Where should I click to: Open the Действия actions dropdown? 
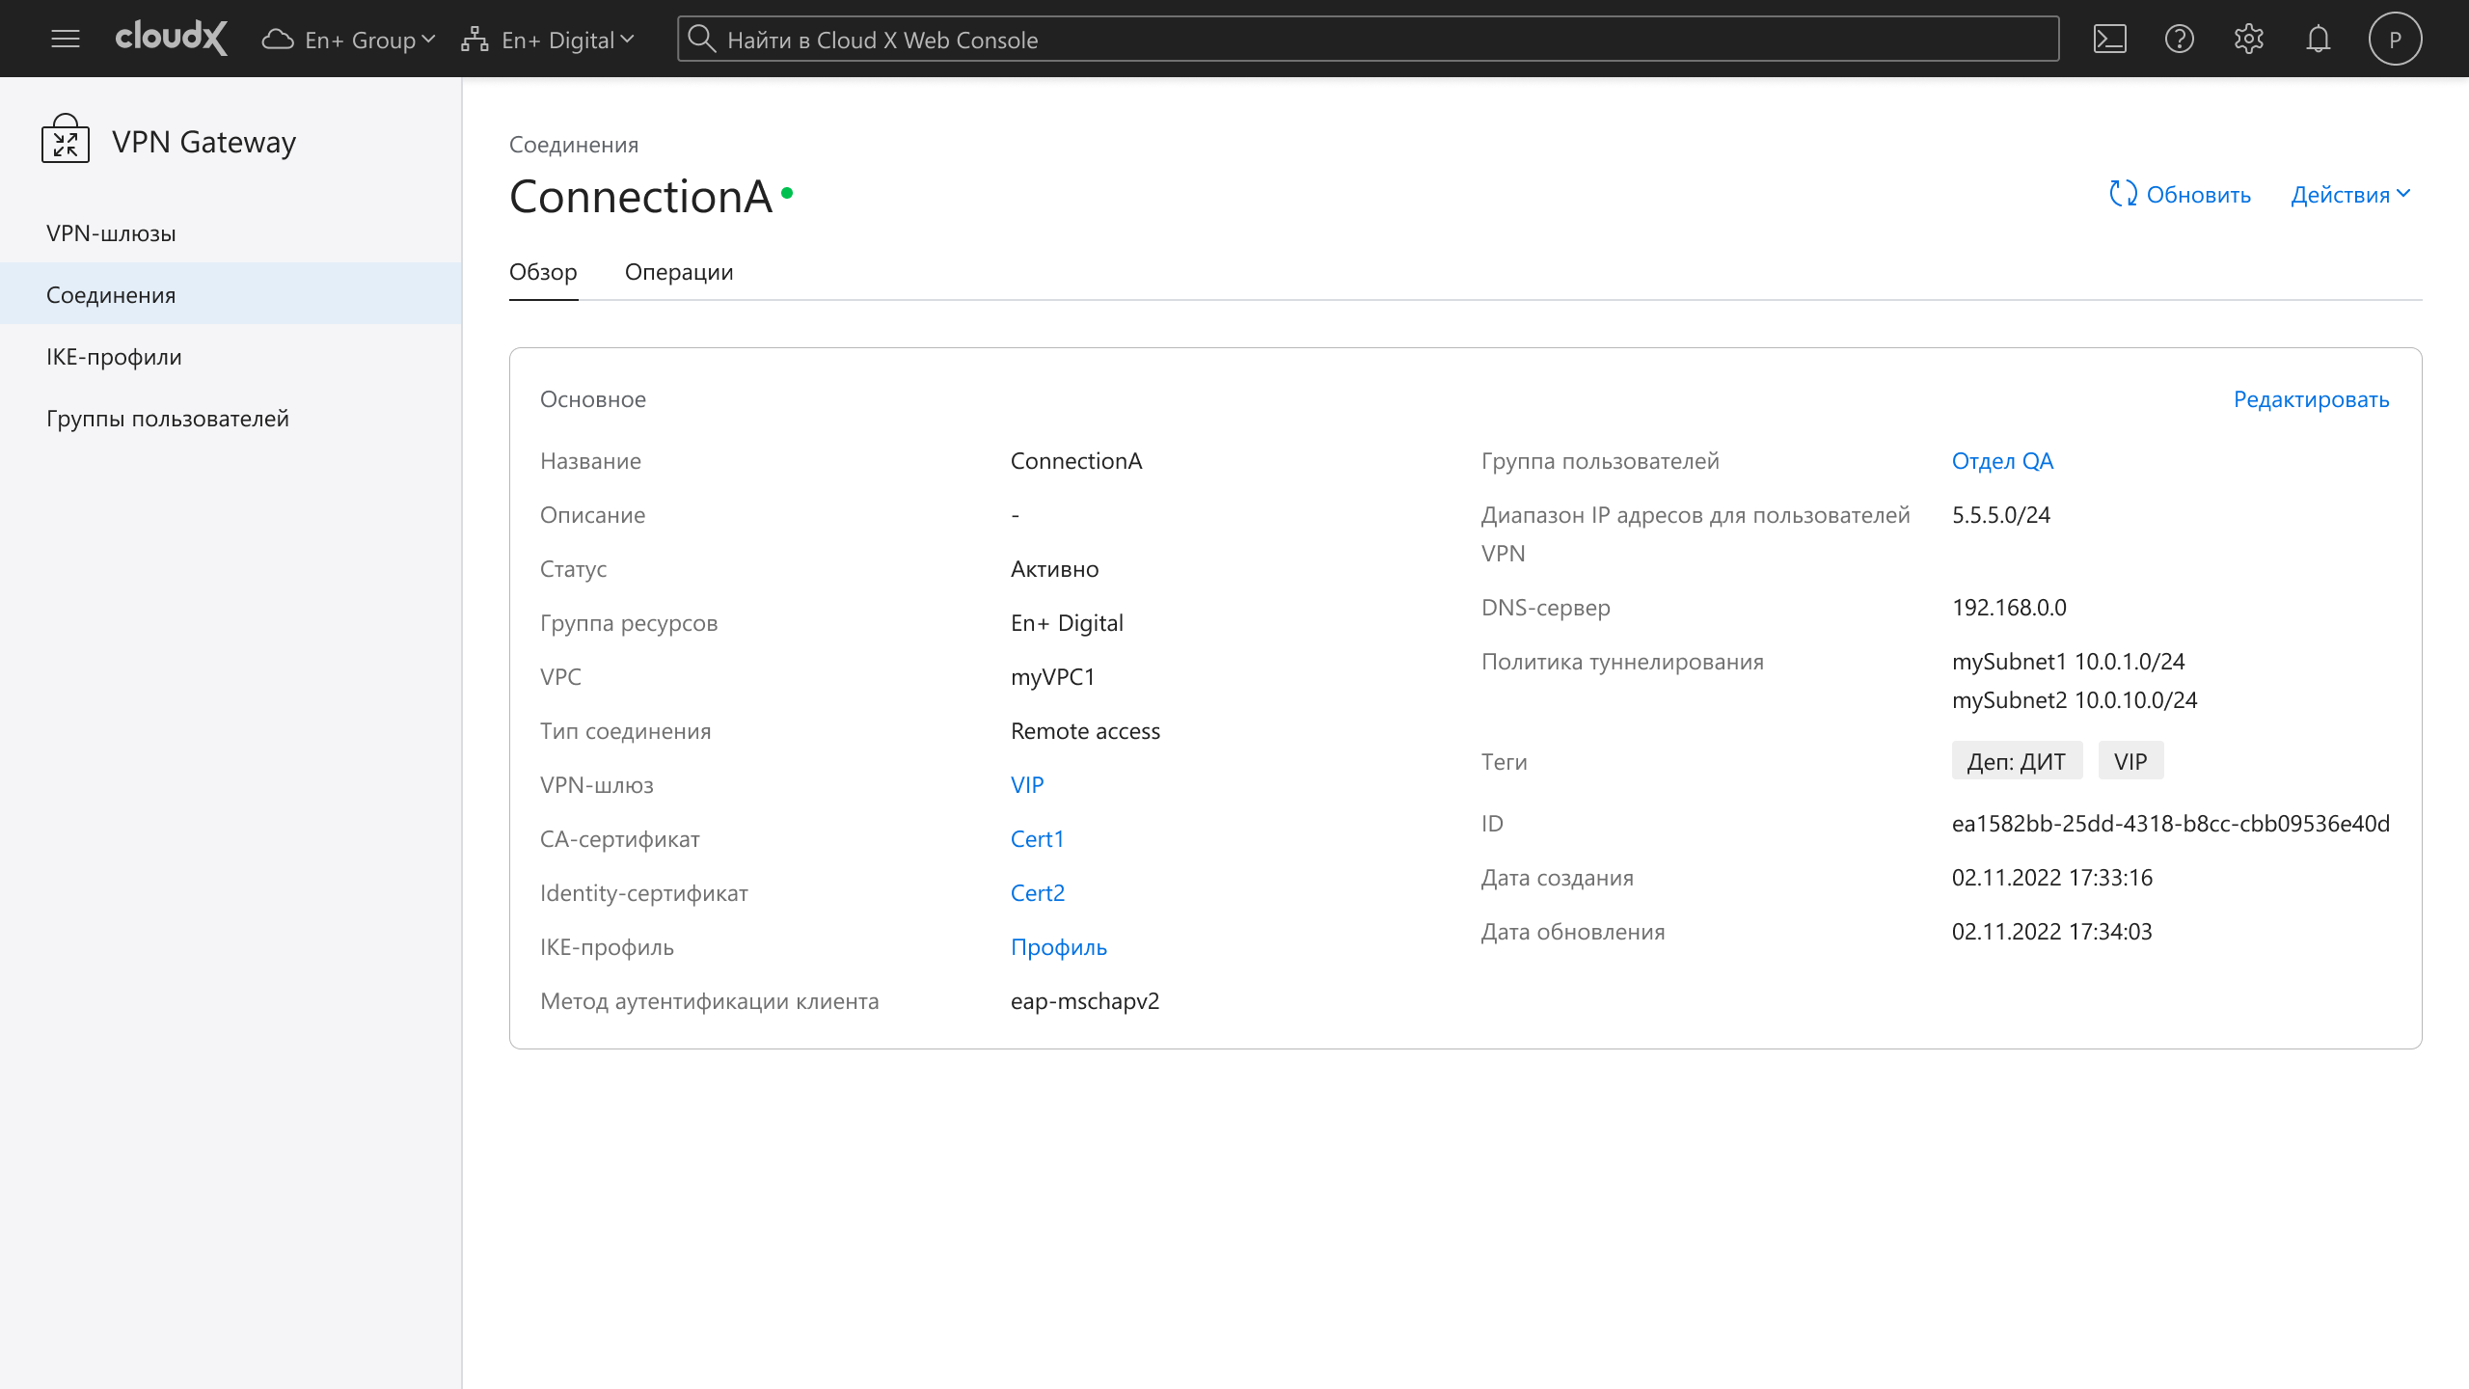2350,195
